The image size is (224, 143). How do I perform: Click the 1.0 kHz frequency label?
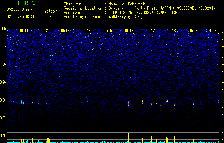pyautogui.click(x=3, y=64)
